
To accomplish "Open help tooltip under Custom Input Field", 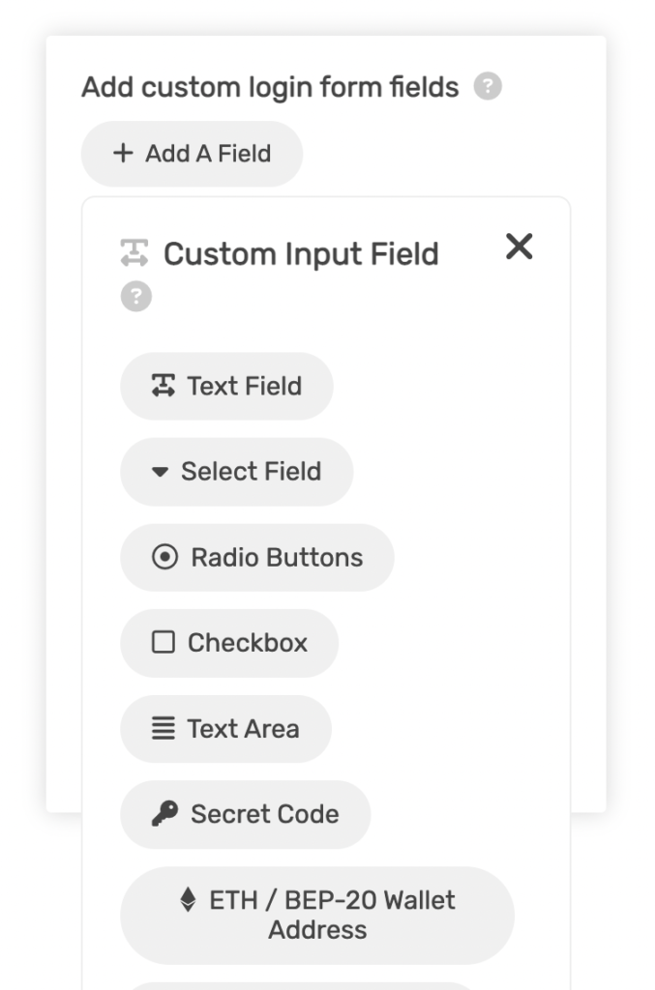I will pos(136,296).
